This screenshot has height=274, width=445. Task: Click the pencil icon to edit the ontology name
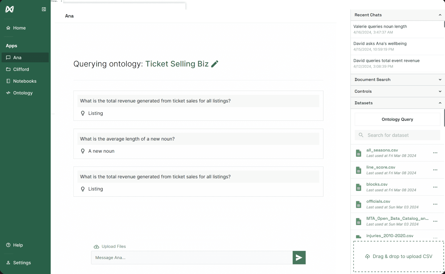pyautogui.click(x=215, y=64)
